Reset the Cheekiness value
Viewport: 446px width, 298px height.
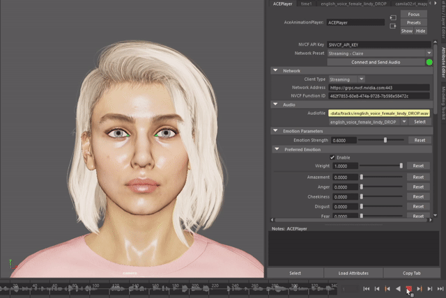tap(418, 196)
